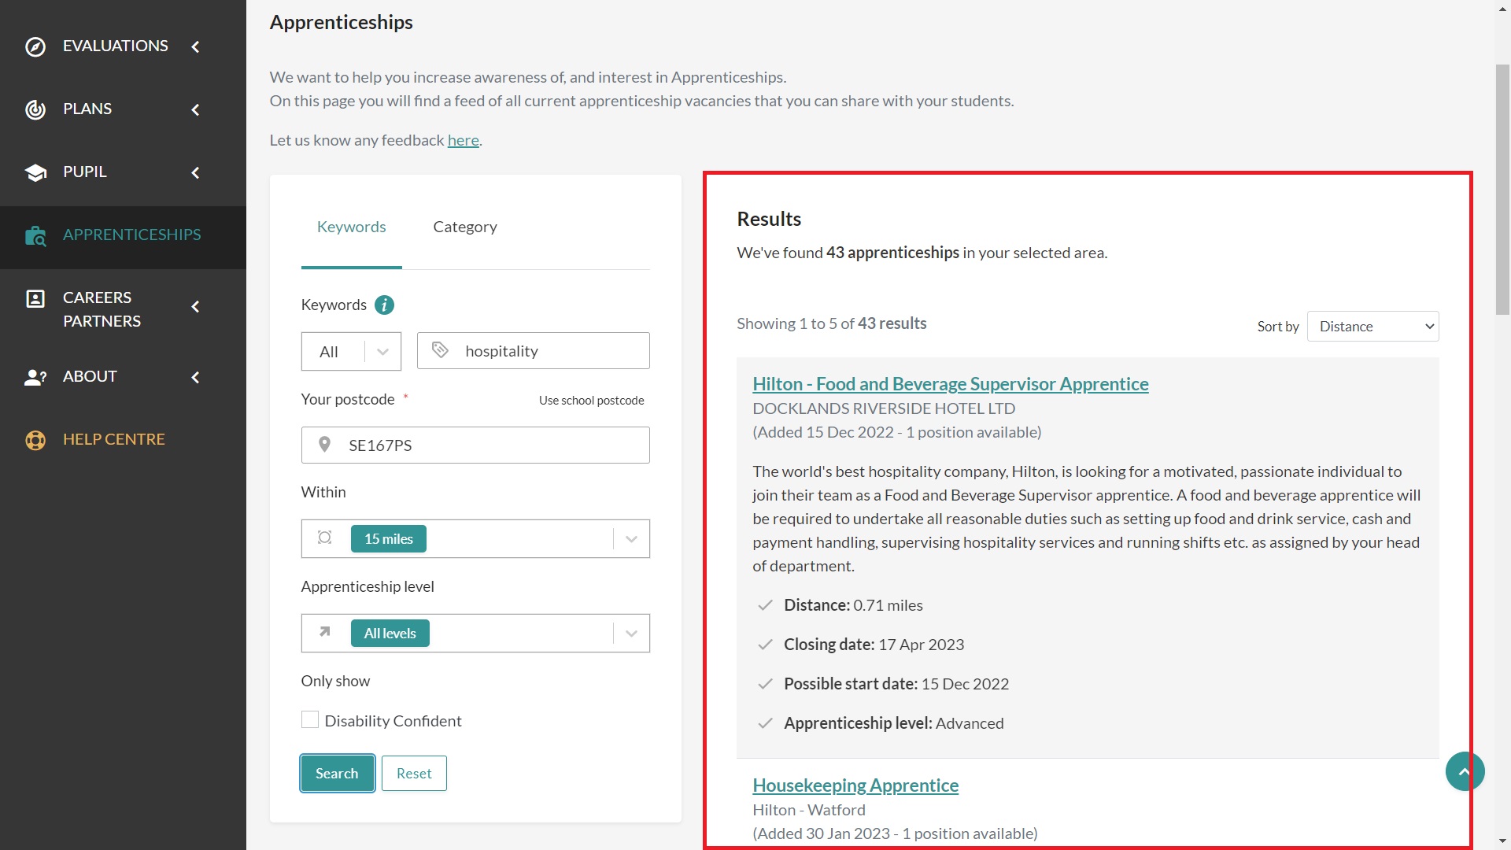This screenshot has height=850, width=1511.
Task: Click the 'DOCKLANDS RIVERSIDE HOTEL LTD' employer text
Action: pos(884,408)
